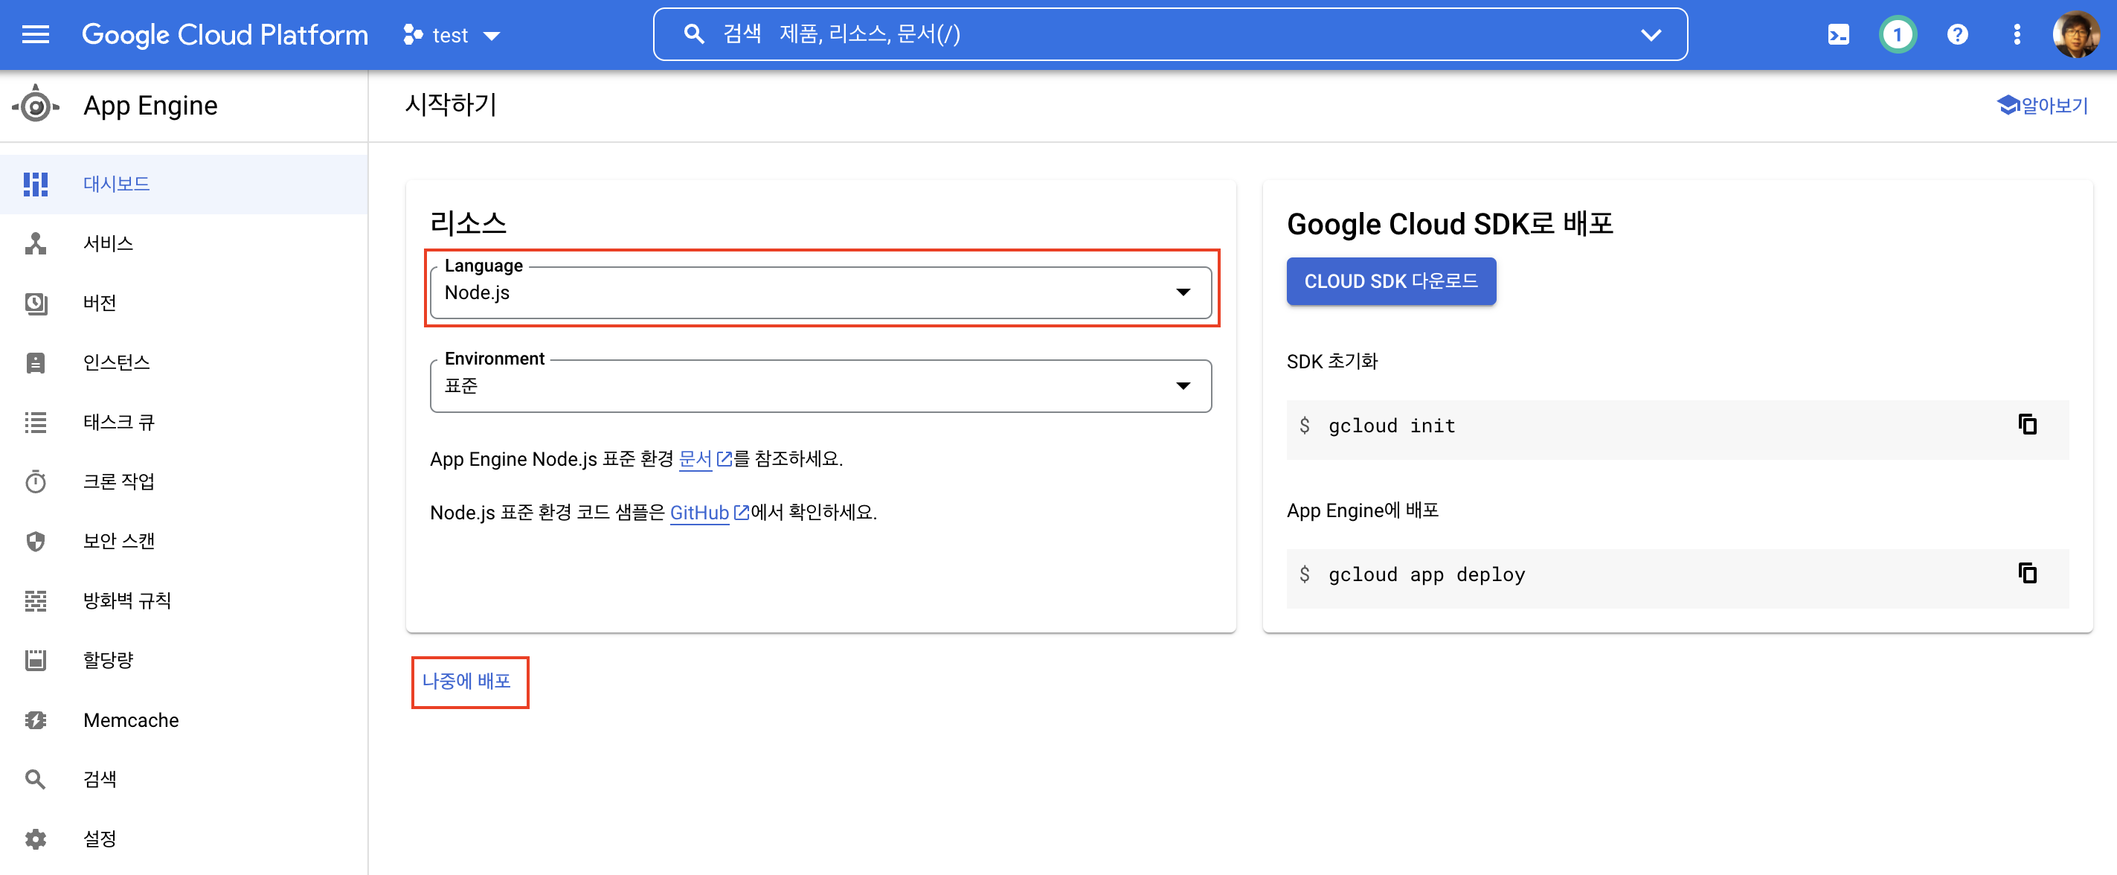Open notifications badge showing 1
Screen dimensions: 2117x875
[1897, 34]
